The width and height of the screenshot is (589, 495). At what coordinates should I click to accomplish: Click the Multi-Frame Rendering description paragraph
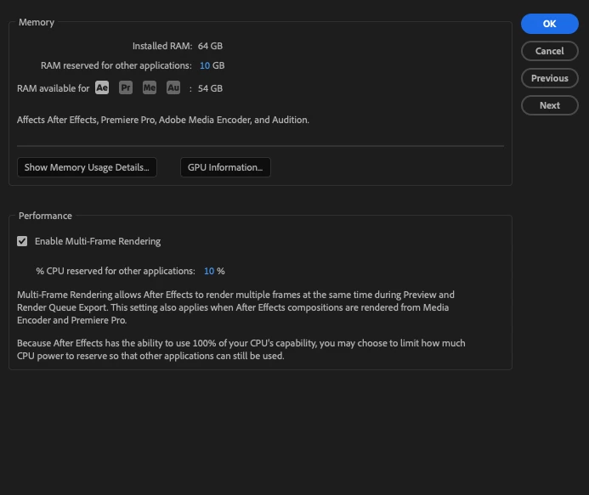(235, 307)
